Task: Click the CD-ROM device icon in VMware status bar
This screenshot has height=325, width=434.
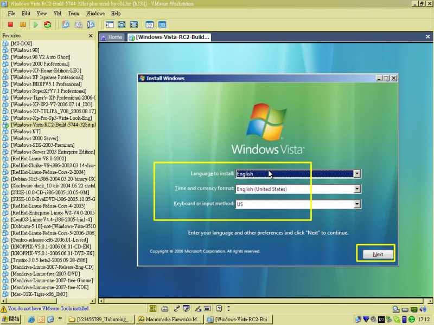Action: (x=396, y=309)
